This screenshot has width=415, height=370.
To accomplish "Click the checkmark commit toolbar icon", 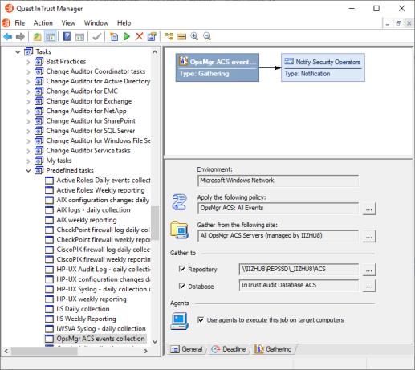I will coord(96,36).
